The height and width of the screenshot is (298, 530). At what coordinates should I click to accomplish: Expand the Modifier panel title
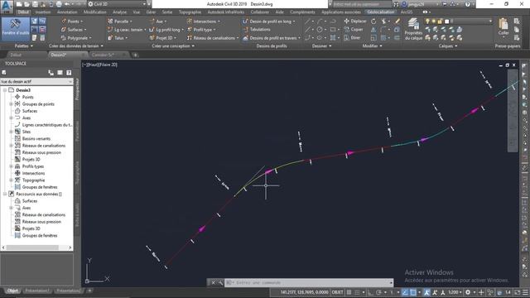point(372,46)
